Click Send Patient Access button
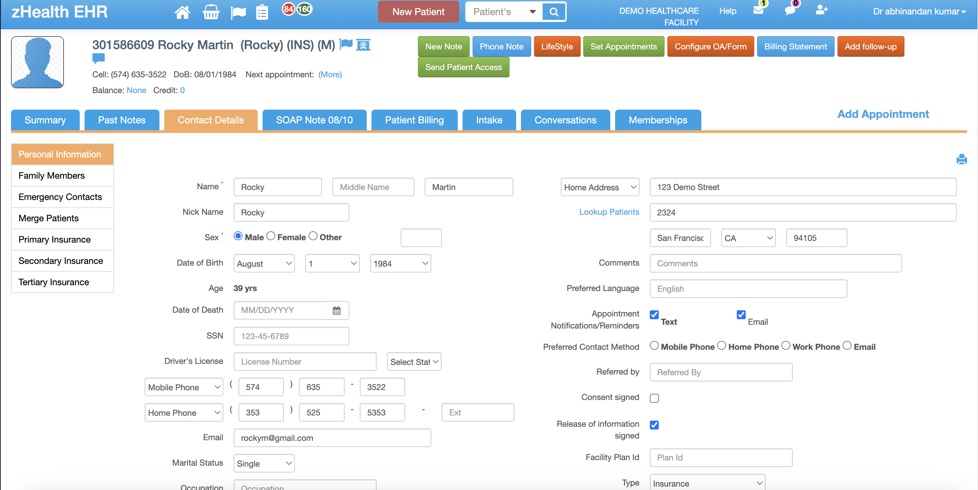This screenshot has height=490, width=978. (x=464, y=67)
